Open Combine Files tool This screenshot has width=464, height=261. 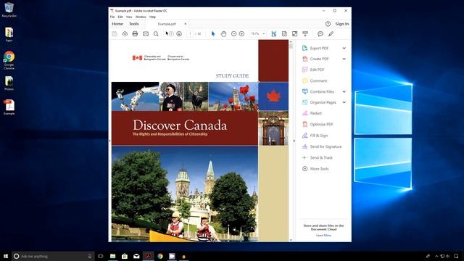(322, 91)
